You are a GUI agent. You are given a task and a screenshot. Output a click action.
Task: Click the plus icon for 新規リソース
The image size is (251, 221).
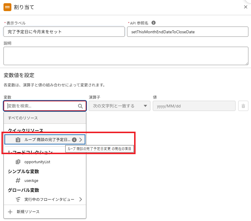10,212
